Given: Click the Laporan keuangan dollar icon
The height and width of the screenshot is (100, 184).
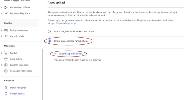Looking at the screenshot, I should (6, 65).
